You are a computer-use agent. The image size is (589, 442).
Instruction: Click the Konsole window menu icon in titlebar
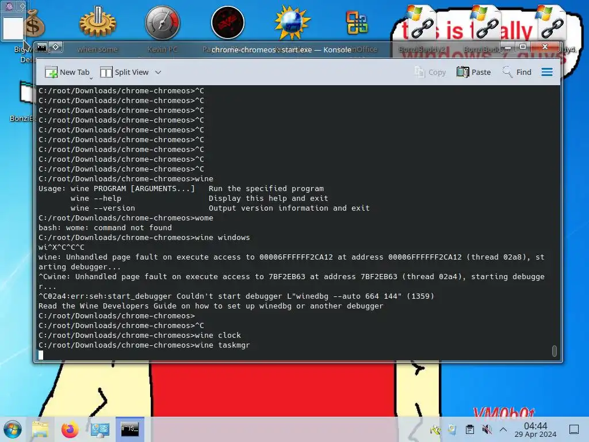click(x=41, y=47)
